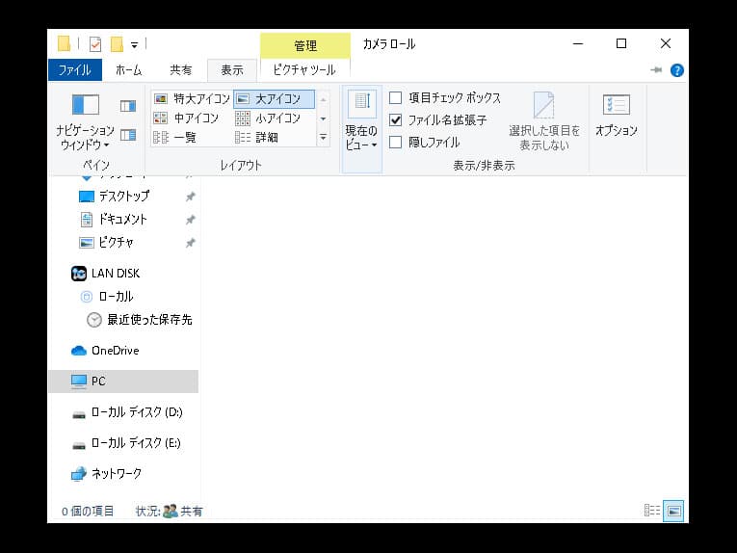The image size is (737, 553).
Task: Open the File (ファイル) menu tab
Action: pyautogui.click(x=74, y=70)
